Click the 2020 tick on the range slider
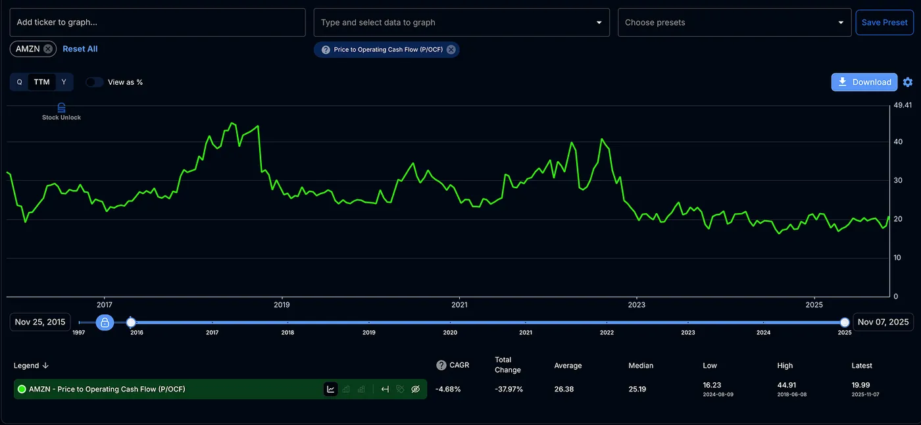This screenshot has height=425, width=921. [x=450, y=333]
